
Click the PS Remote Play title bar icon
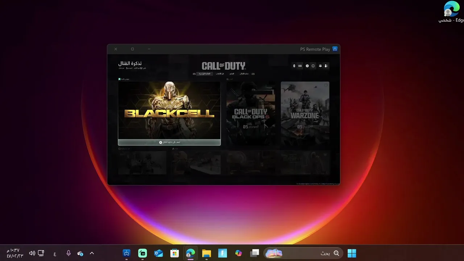pyautogui.click(x=335, y=49)
